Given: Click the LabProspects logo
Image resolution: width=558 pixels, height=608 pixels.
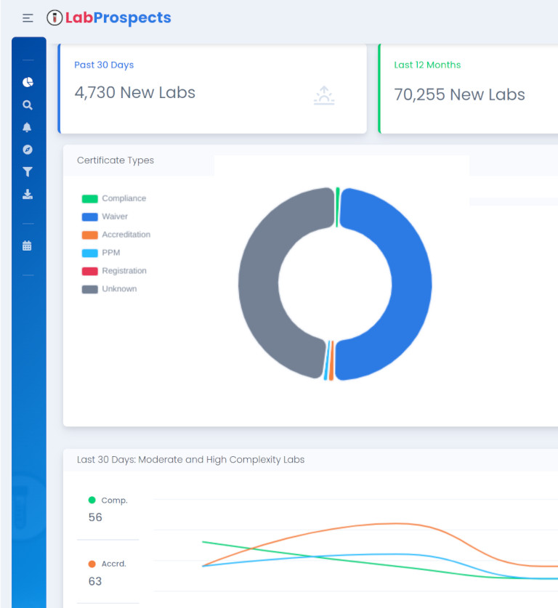Looking at the screenshot, I should point(109,17).
